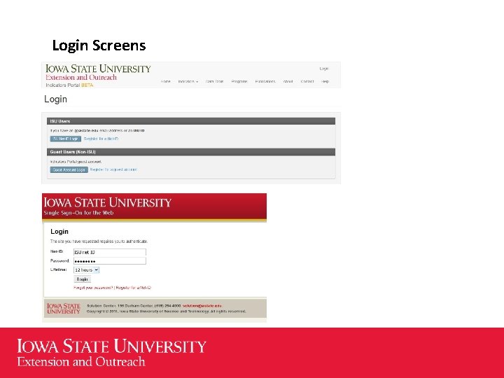Screen dimensions: 504x378
Task: Click the small Iowa State University footer logo
Action: [x=63, y=308]
